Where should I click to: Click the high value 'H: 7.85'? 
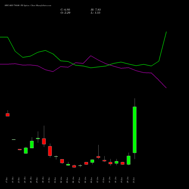coord(96,10)
